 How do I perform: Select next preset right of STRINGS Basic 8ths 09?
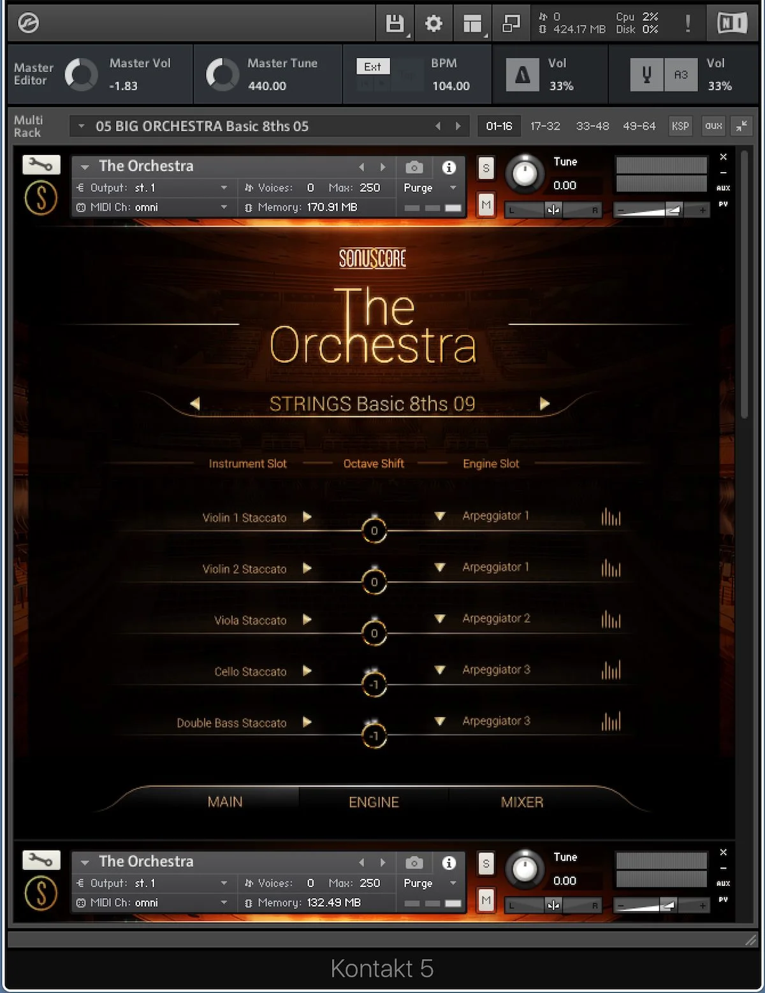(x=544, y=403)
